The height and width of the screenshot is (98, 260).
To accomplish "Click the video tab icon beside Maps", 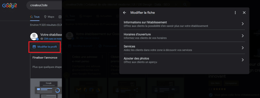I will [60, 17].
